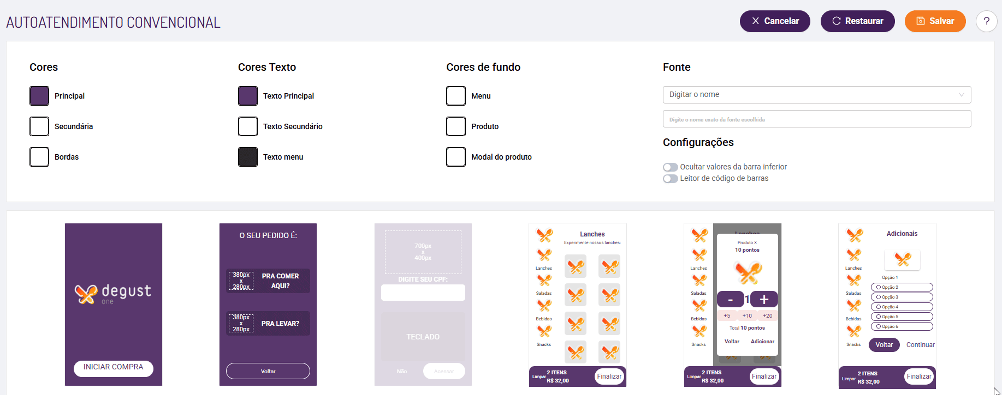This screenshot has width=1002, height=395.
Task: Open the Fonte name dropdown
Action: click(x=816, y=95)
